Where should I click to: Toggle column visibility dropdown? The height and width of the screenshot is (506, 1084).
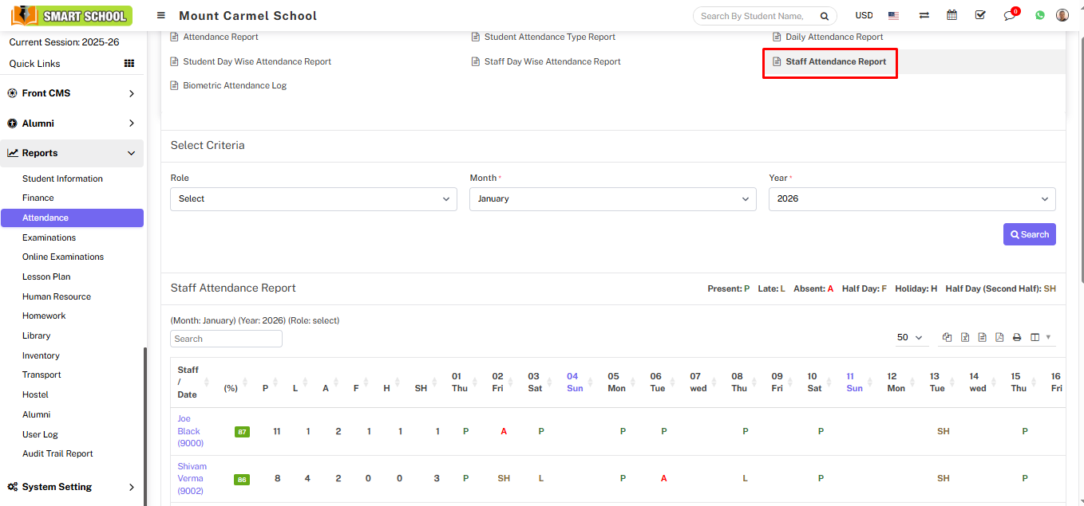[x=1039, y=338]
